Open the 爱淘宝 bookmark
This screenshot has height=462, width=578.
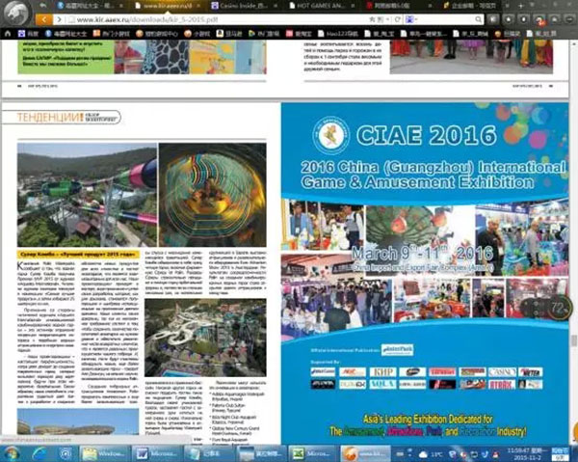click(299, 34)
